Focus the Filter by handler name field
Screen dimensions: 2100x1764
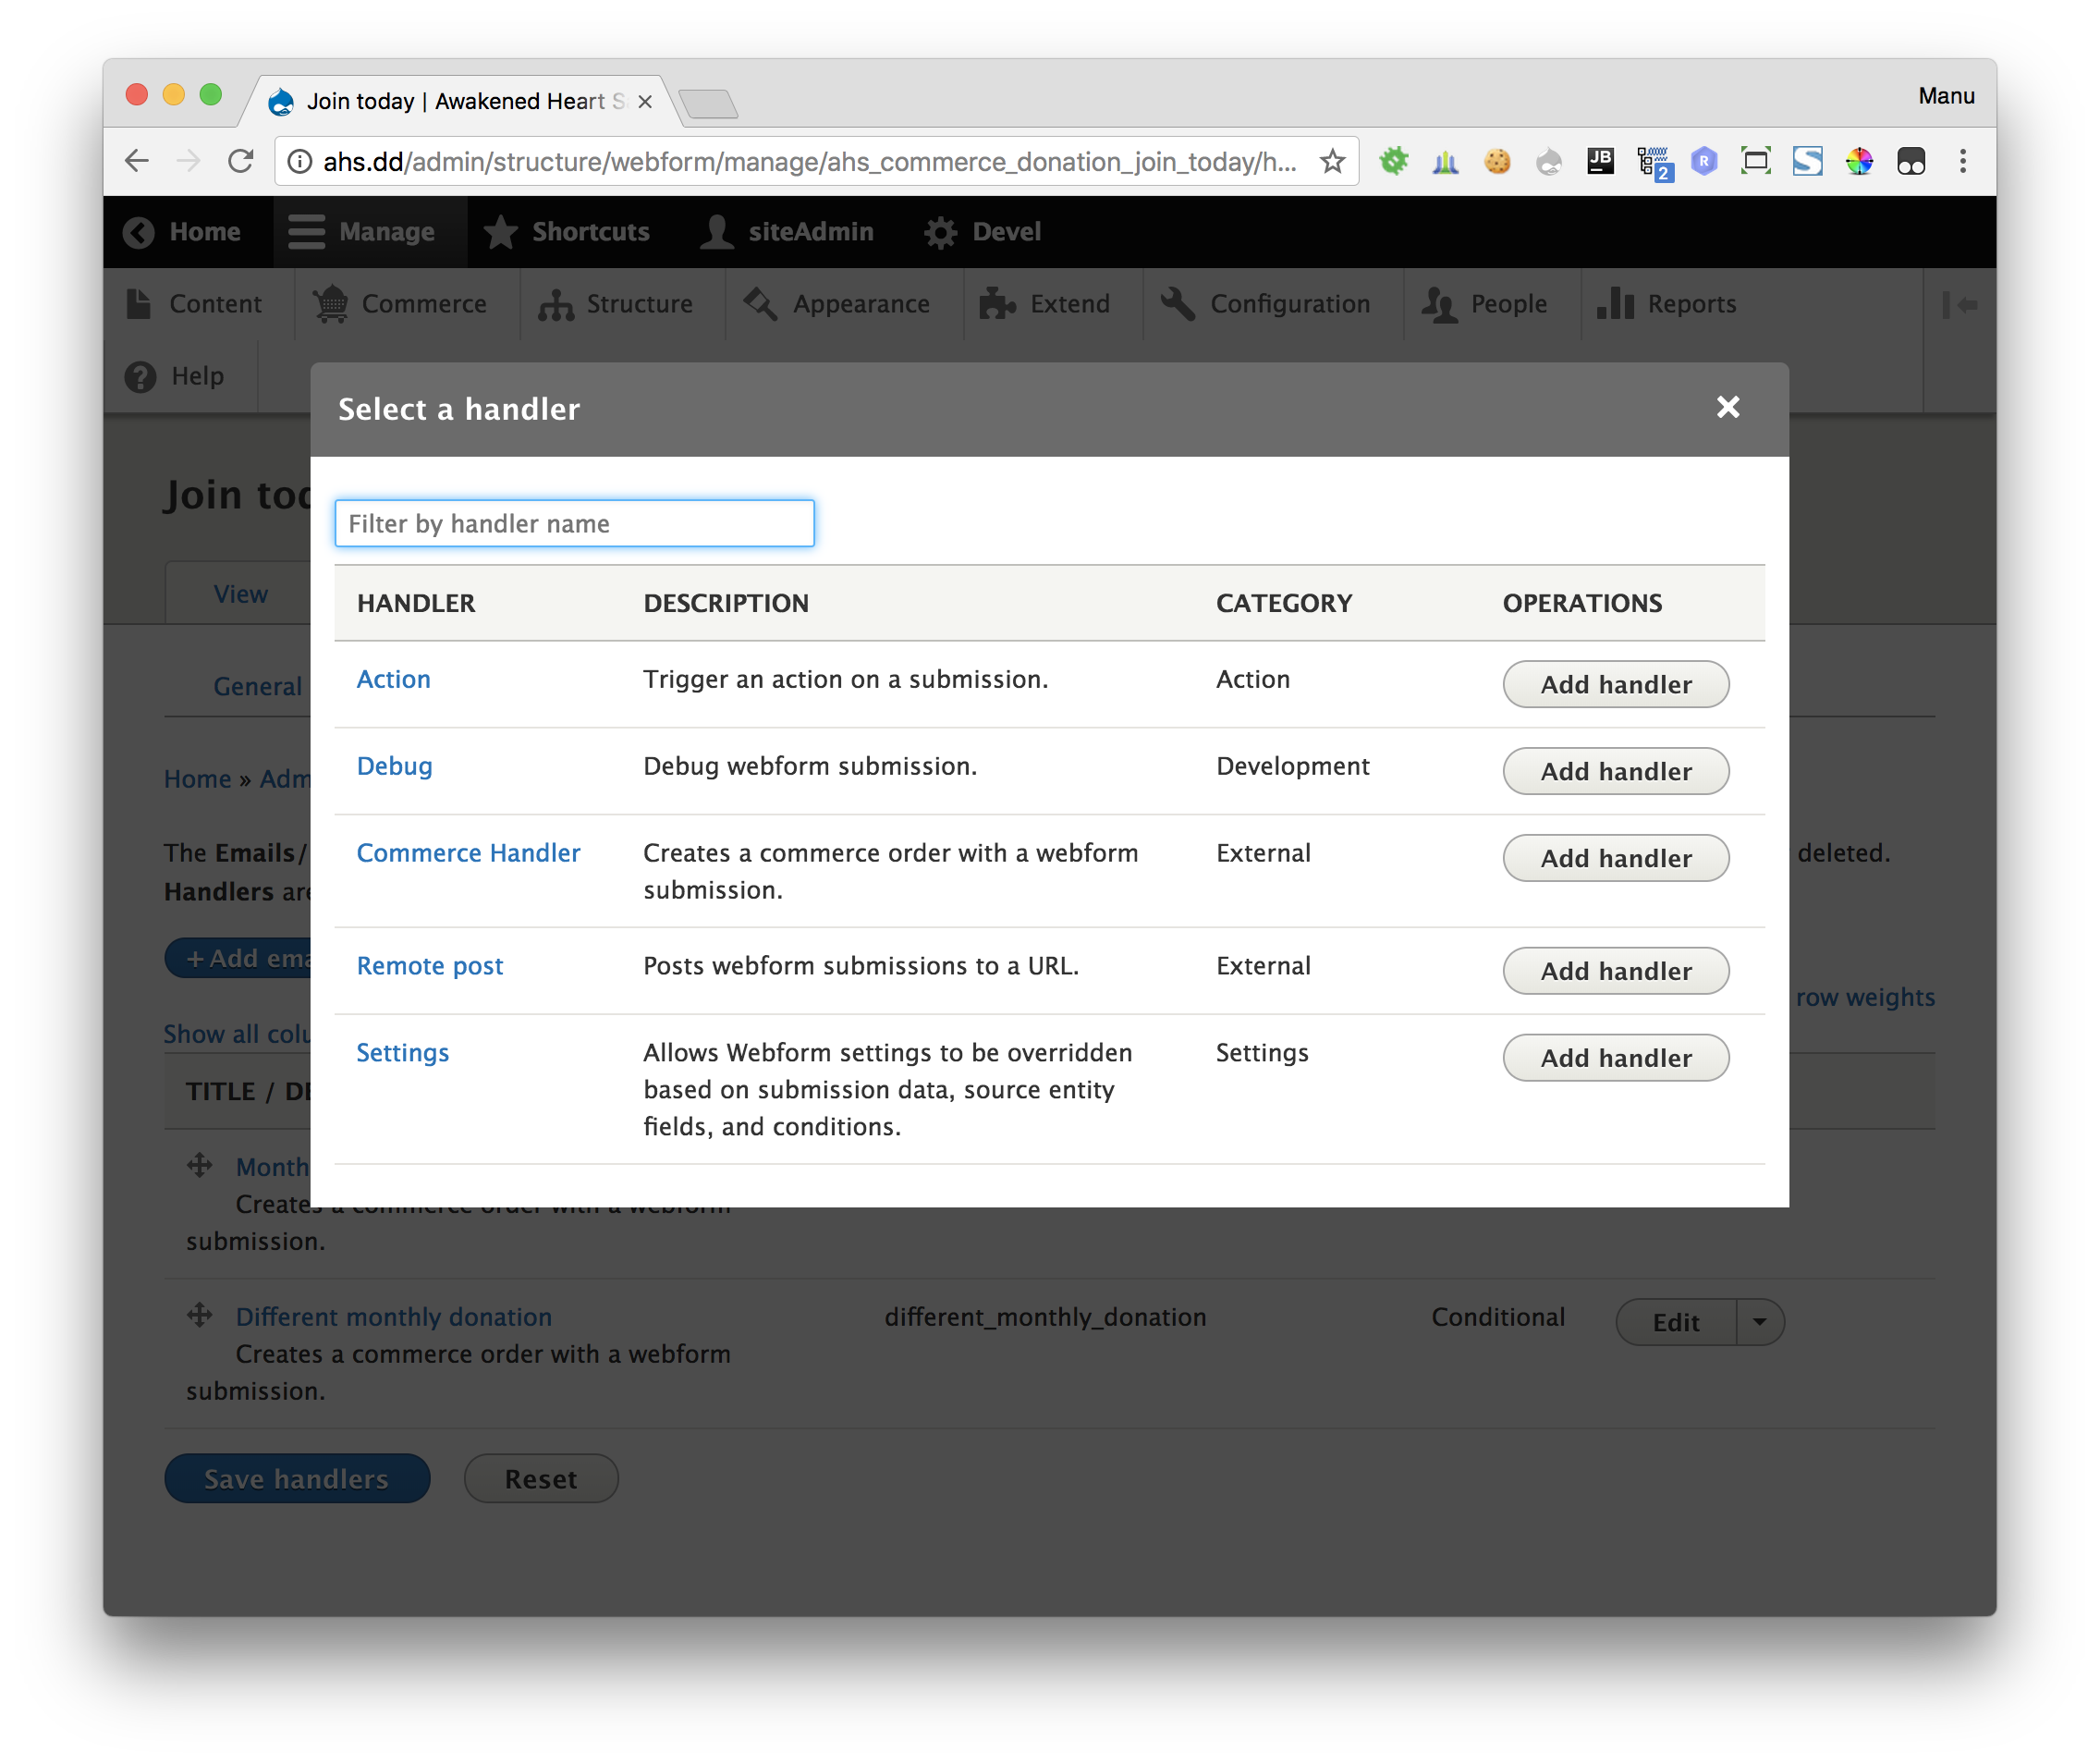[x=574, y=523]
